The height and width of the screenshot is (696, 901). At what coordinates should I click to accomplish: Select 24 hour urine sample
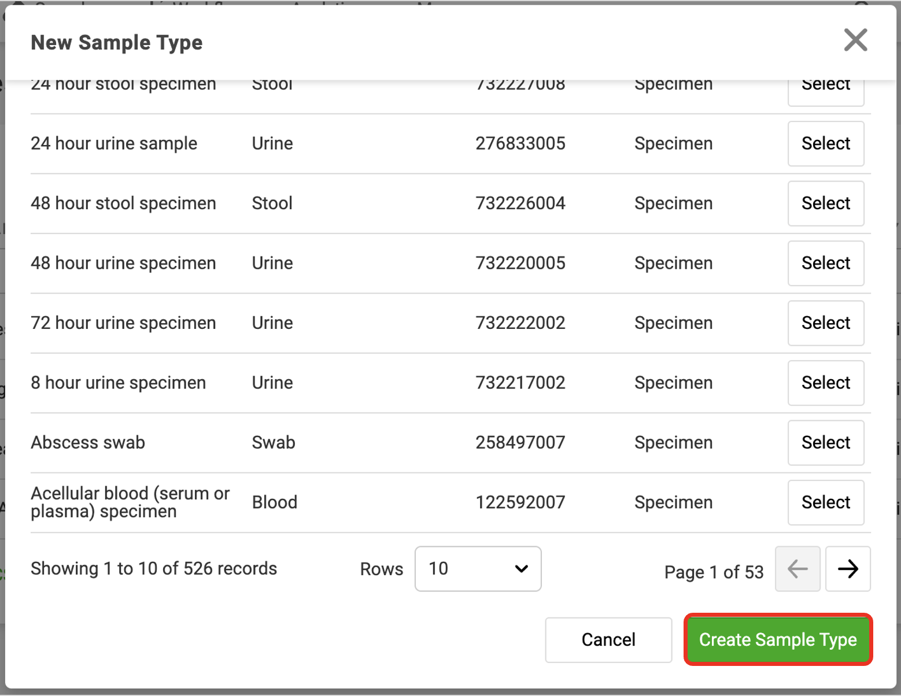point(826,143)
